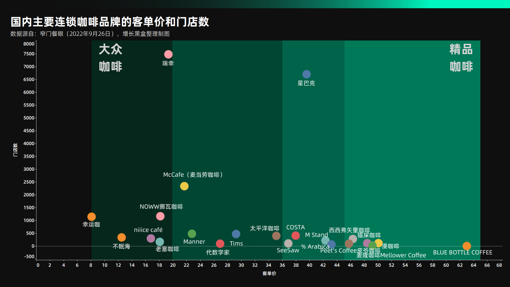
Task: Click the 68 x-axis tick value
Action: point(499,265)
